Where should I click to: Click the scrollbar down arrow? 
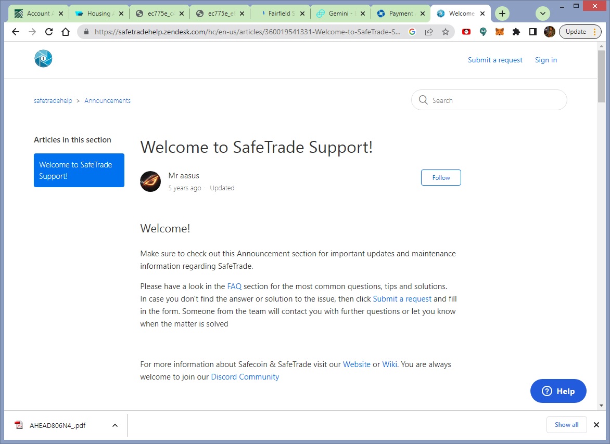(x=602, y=405)
